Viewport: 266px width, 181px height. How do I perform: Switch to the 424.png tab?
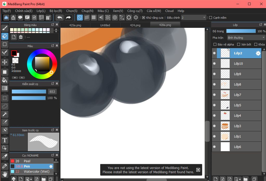pos(135,25)
